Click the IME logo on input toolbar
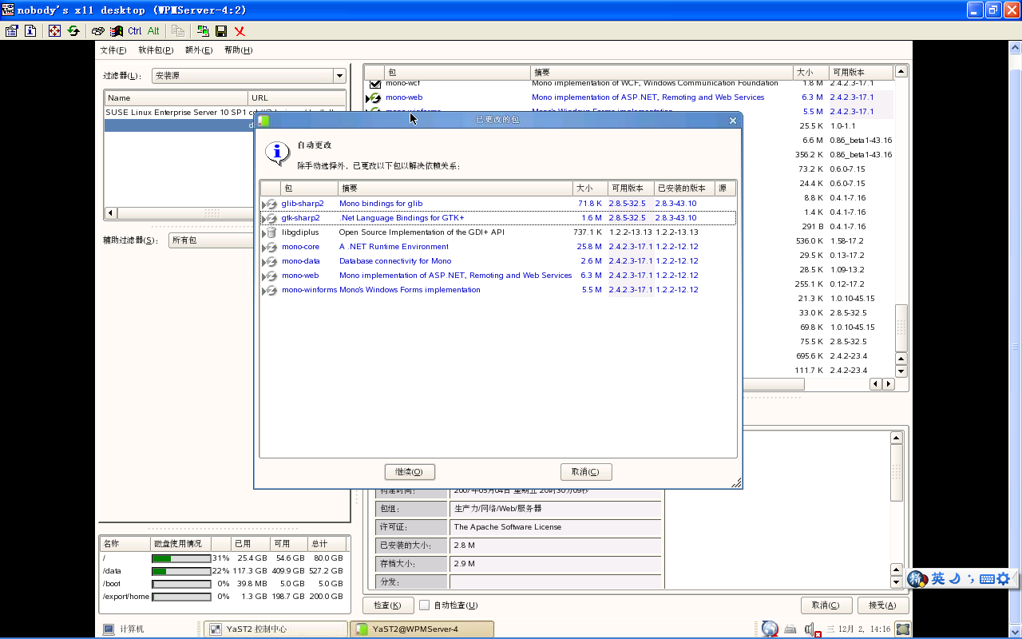The height and width of the screenshot is (639, 1022). pos(917,579)
